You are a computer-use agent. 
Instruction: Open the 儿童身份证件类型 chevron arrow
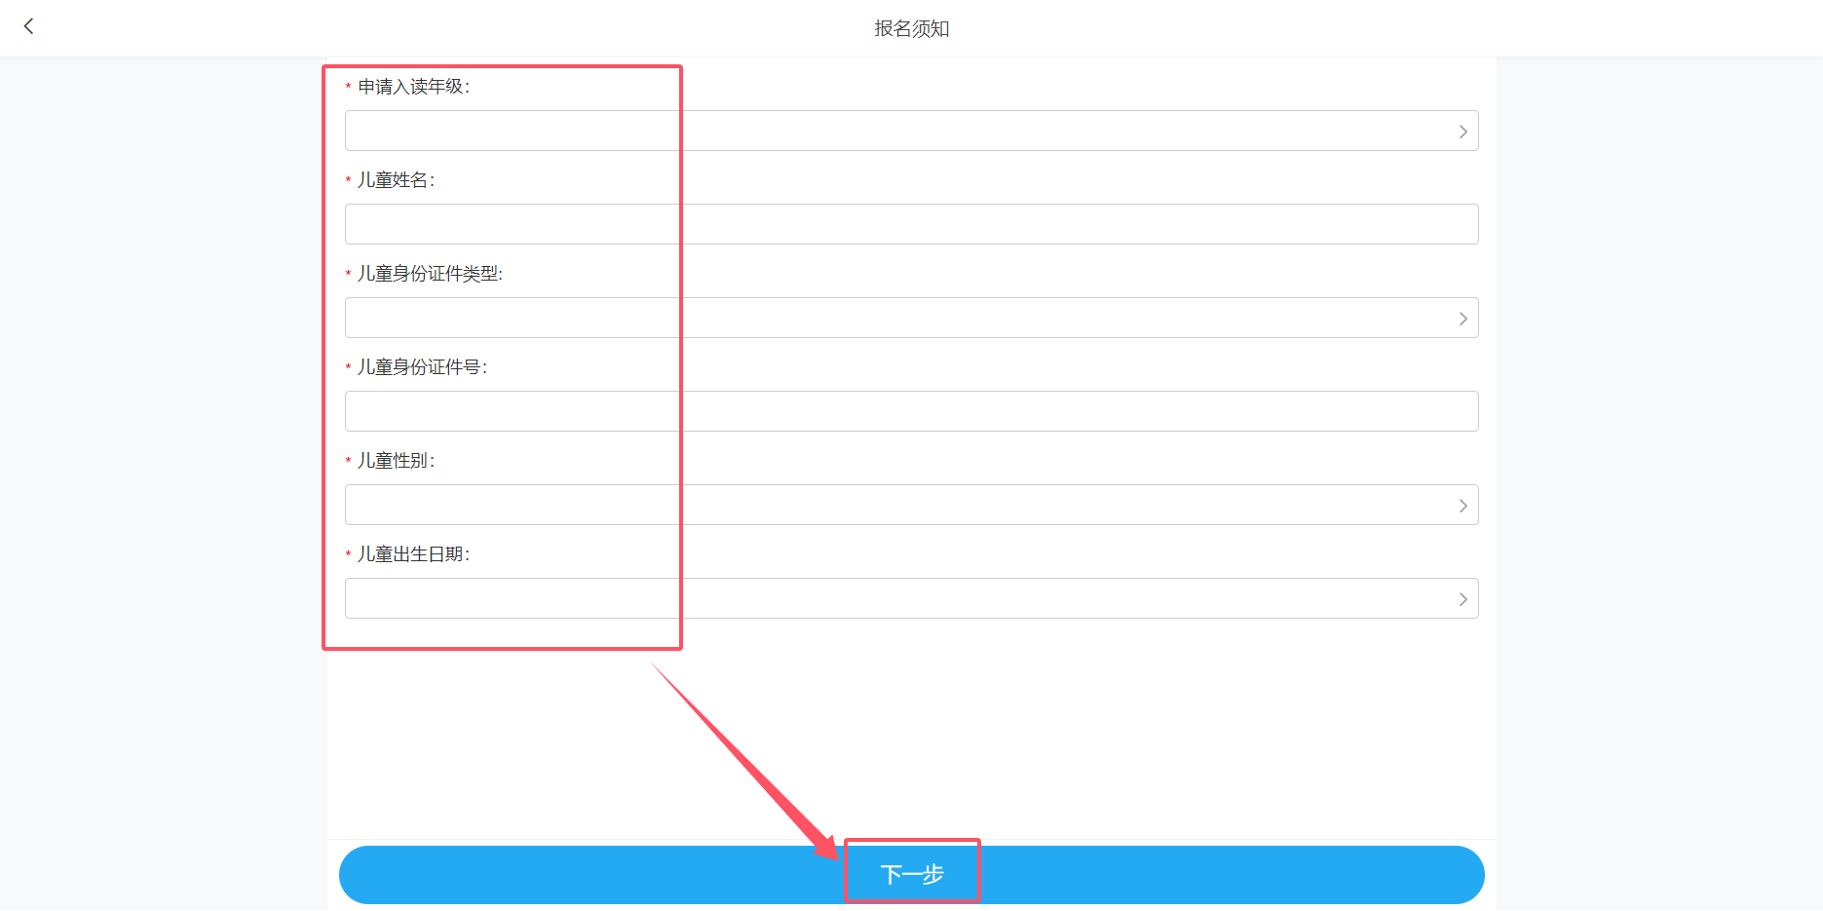coord(1462,319)
